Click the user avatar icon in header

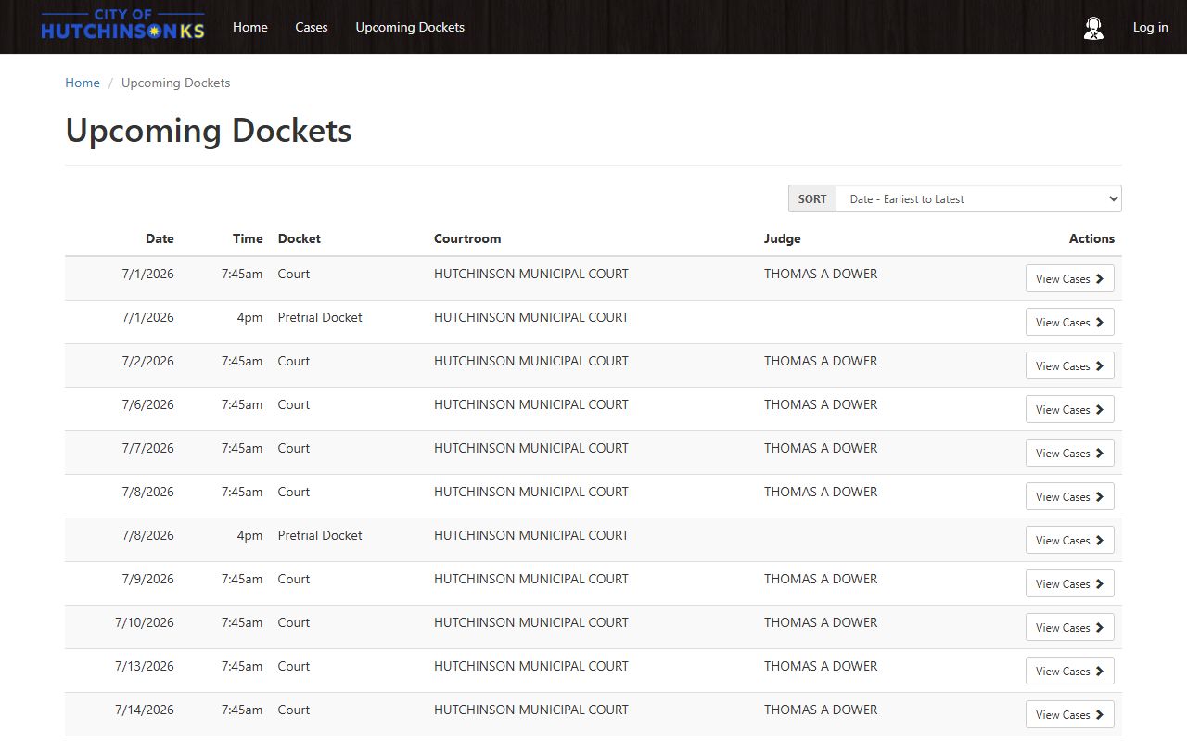coord(1093,28)
